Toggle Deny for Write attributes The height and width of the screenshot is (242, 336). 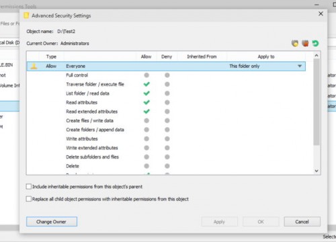coord(167,138)
